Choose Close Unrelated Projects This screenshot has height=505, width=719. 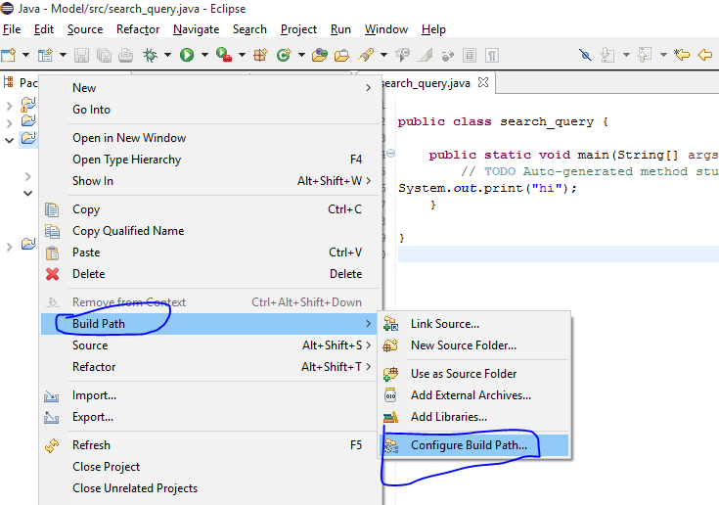211,488
